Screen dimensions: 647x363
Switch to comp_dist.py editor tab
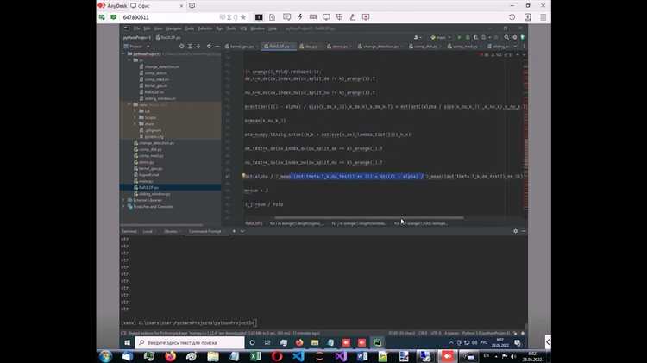tap(425, 47)
